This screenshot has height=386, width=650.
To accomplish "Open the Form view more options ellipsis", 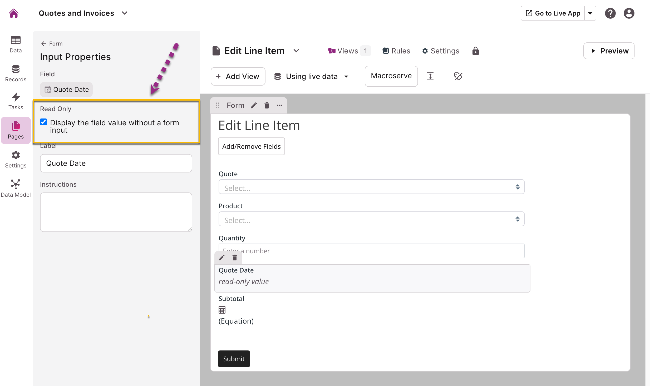I will 279,106.
